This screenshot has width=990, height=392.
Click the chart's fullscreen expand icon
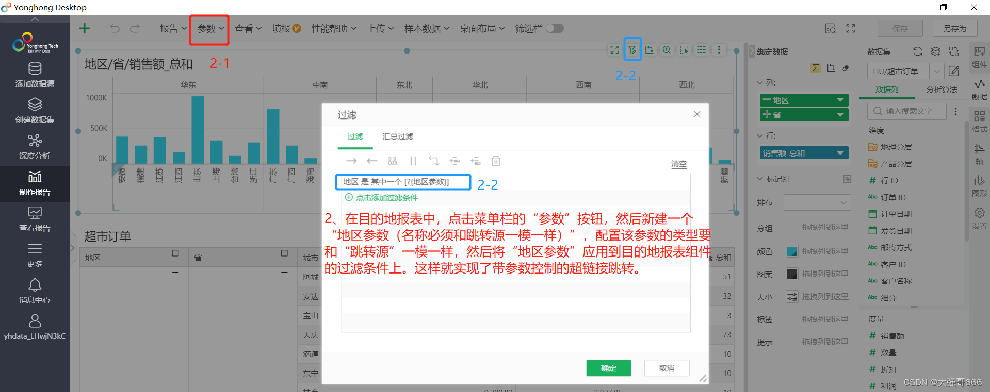pos(614,50)
